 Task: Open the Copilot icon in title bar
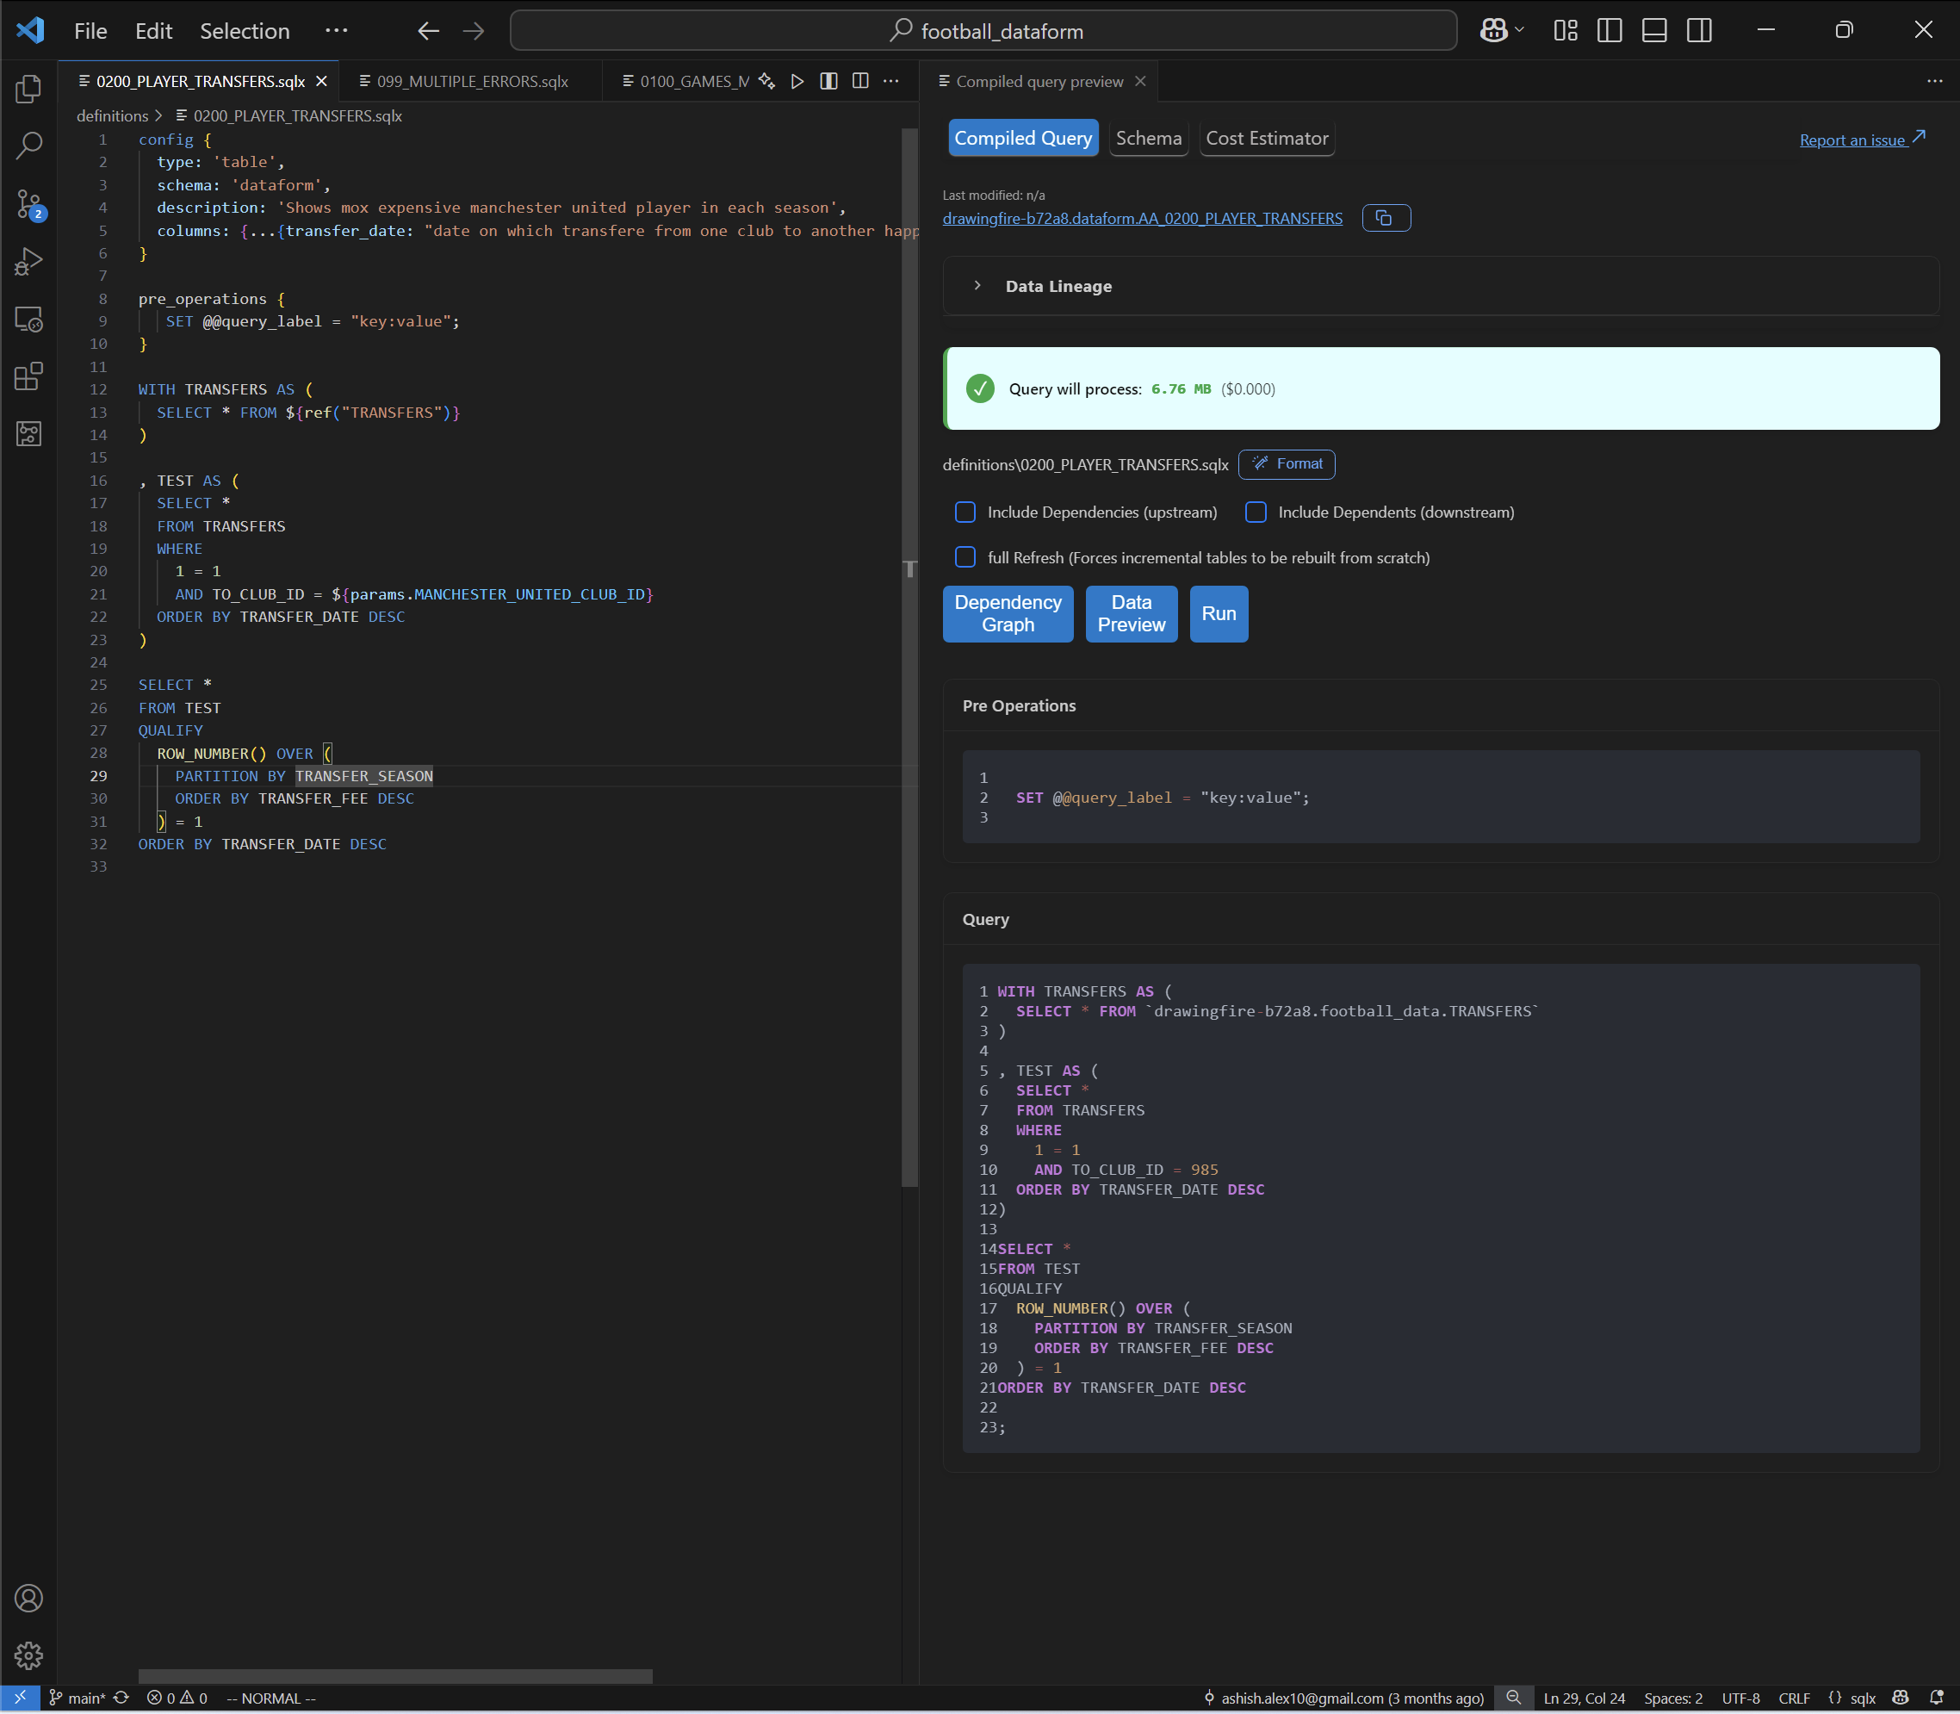coord(1492,31)
